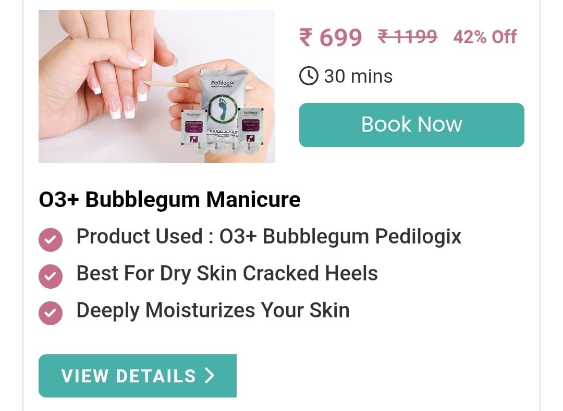Click the Product Used O3+ Bubblegum Pedilogix line
This screenshot has width=563, height=411.
tap(268, 237)
